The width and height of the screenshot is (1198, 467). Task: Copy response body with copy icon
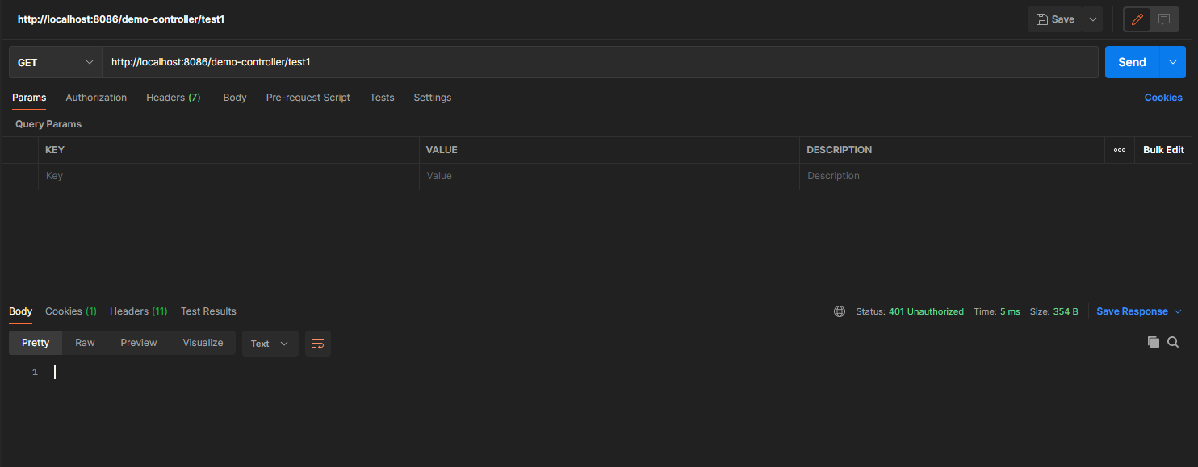click(x=1153, y=342)
